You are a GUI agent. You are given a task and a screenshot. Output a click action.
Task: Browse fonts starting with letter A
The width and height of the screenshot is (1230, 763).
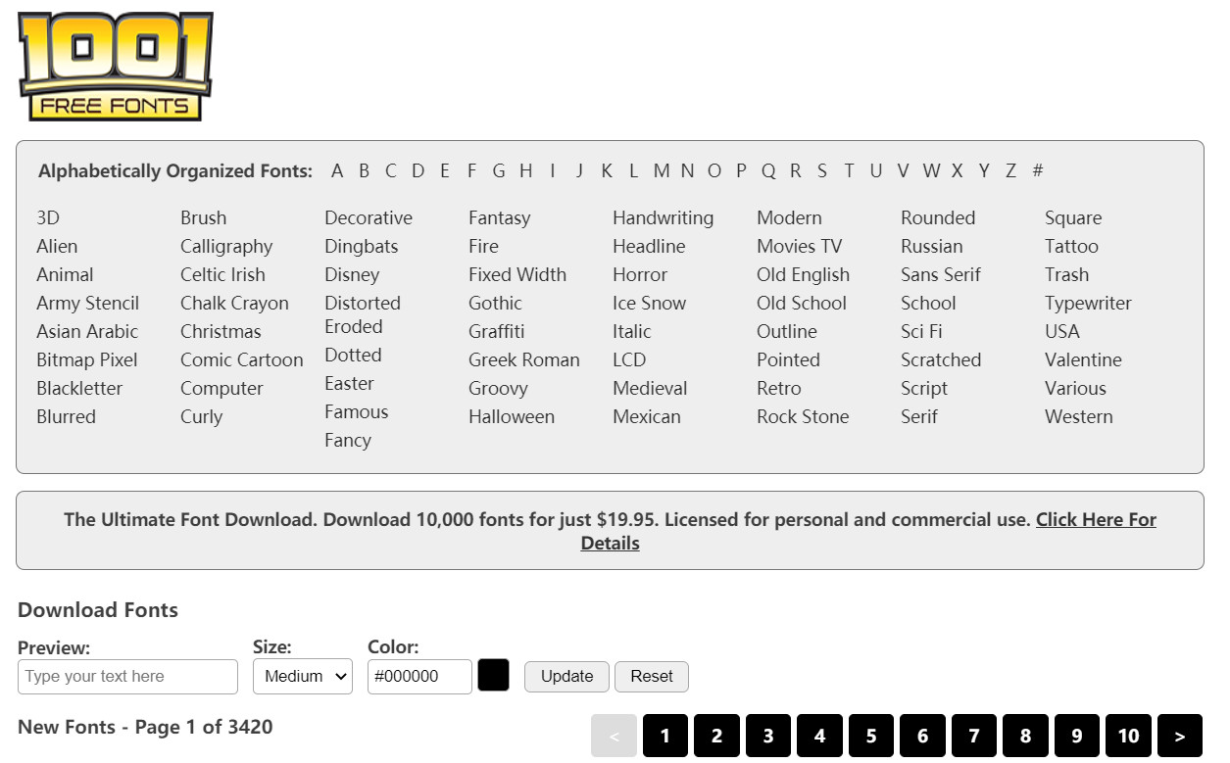pos(337,170)
